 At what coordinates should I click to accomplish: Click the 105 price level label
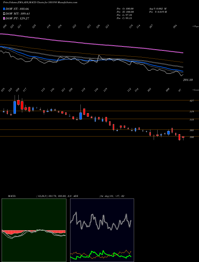tap(192, 130)
